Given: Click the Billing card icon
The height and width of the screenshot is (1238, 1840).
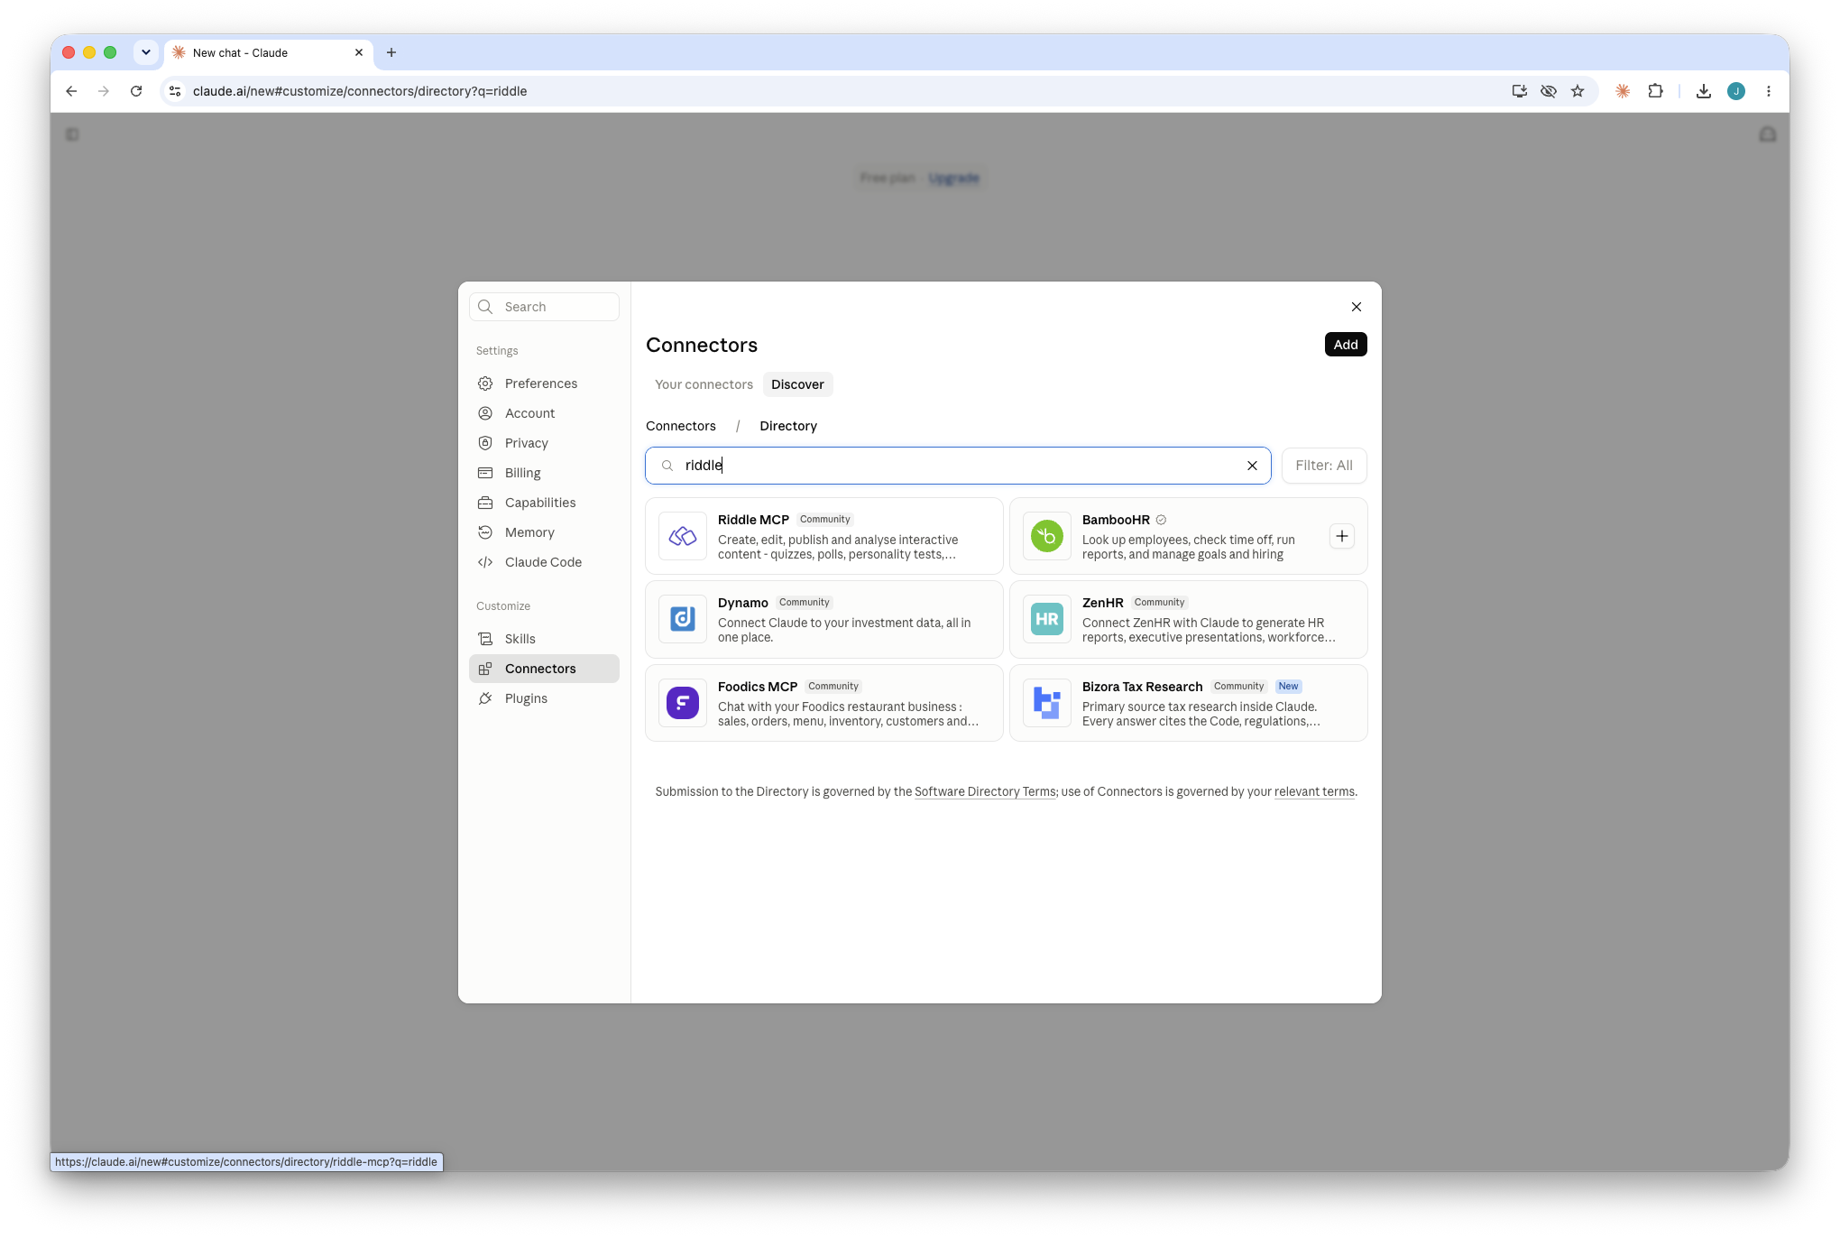Looking at the screenshot, I should (485, 473).
